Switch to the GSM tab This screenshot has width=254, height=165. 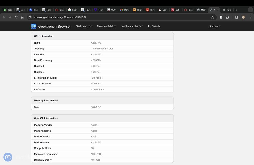click(x=112, y=10)
